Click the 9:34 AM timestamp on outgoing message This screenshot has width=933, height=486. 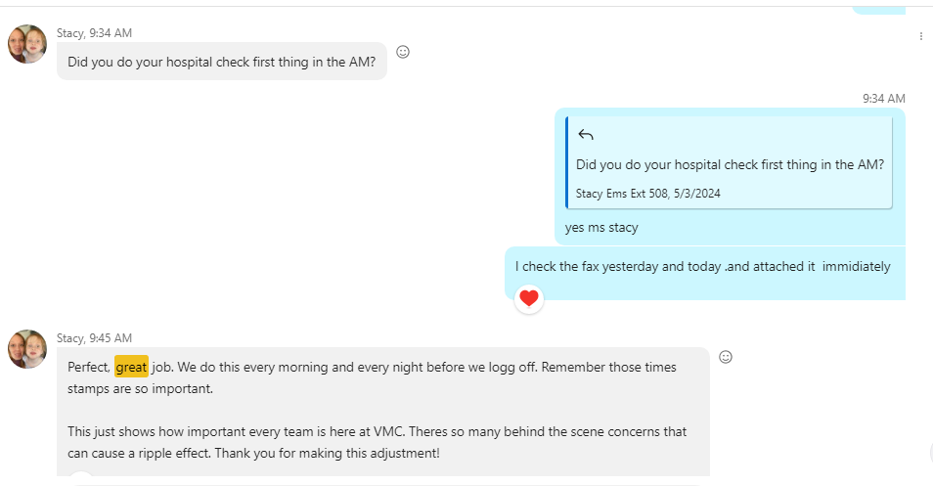point(883,99)
